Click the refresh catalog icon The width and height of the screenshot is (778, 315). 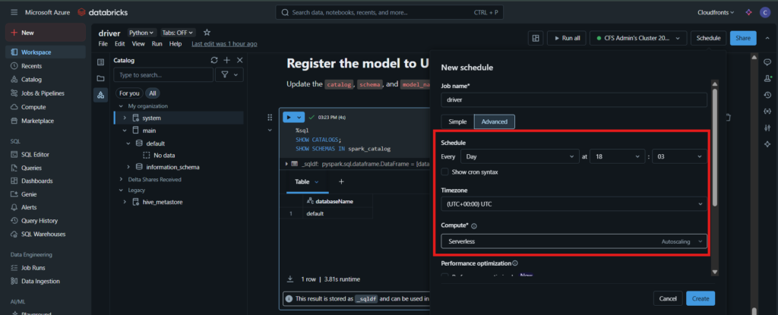point(214,60)
